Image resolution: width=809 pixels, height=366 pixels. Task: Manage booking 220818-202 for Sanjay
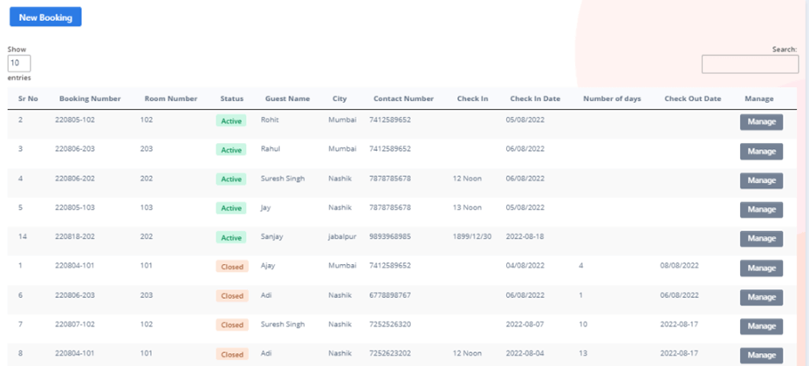[x=761, y=239]
